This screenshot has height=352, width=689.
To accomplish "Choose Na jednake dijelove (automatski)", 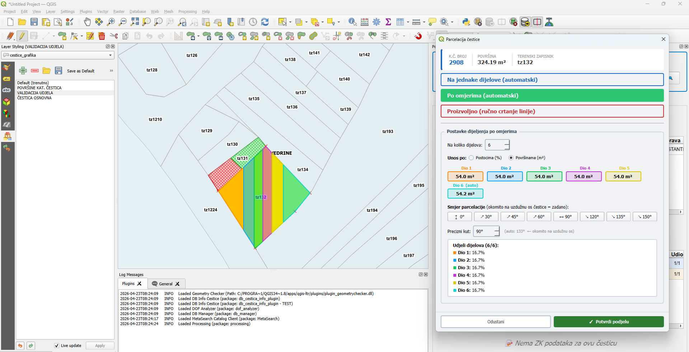I will (x=552, y=80).
